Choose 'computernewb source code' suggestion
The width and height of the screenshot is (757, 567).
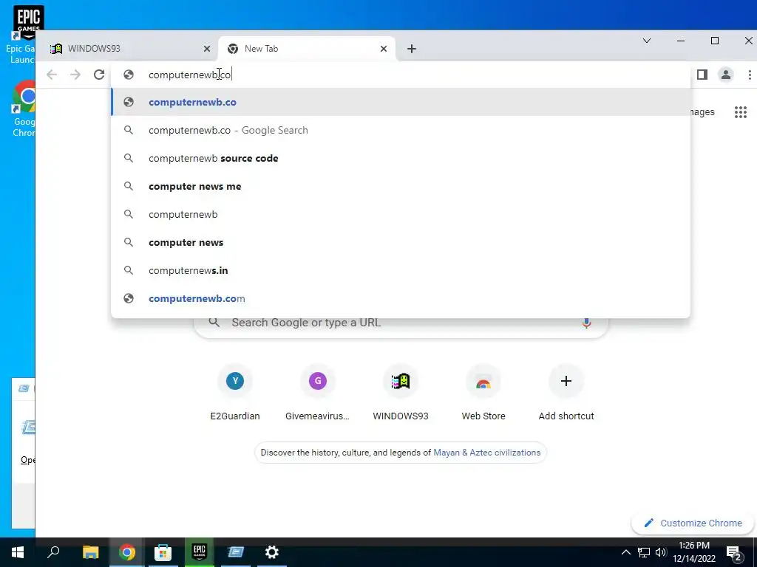point(401,158)
